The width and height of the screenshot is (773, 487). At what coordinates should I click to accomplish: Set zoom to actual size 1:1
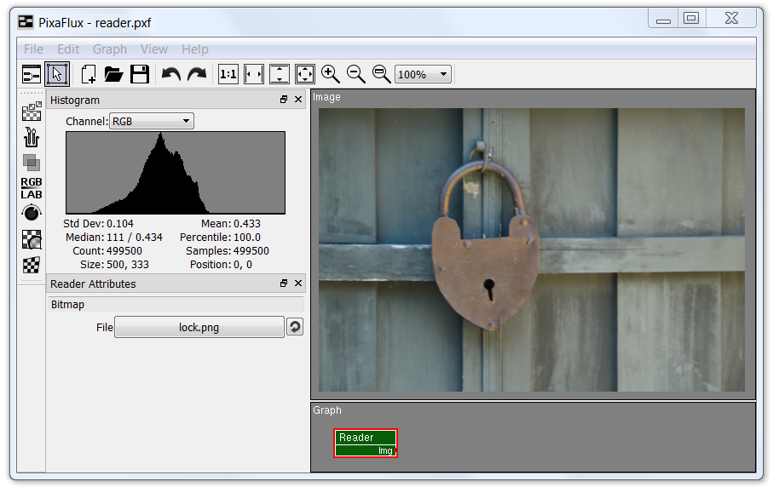click(228, 75)
